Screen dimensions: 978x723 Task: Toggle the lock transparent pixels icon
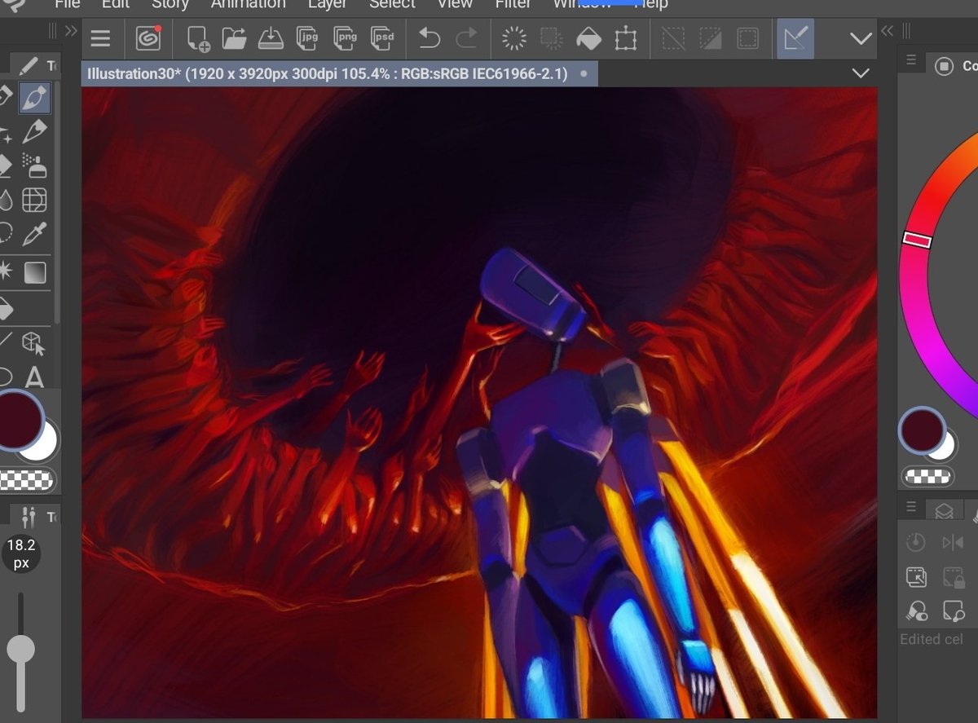point(952,577)
